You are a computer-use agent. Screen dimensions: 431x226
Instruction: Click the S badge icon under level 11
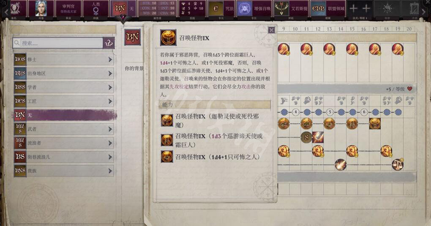pos(306,137)
